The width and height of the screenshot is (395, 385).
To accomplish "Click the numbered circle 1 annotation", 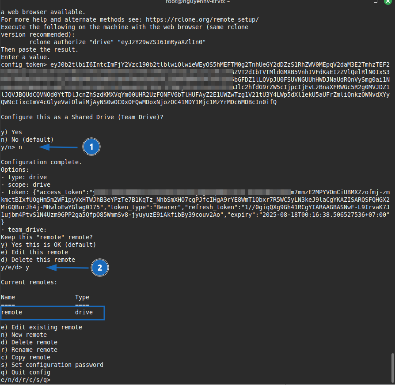I will tap(91, 147).
